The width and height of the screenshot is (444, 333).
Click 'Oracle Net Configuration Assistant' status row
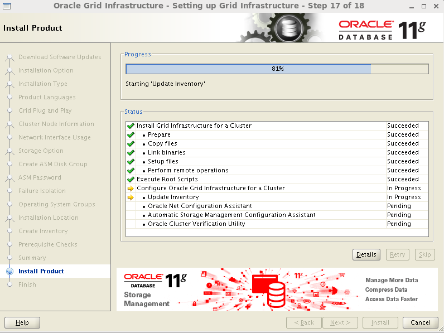(277, 206)
